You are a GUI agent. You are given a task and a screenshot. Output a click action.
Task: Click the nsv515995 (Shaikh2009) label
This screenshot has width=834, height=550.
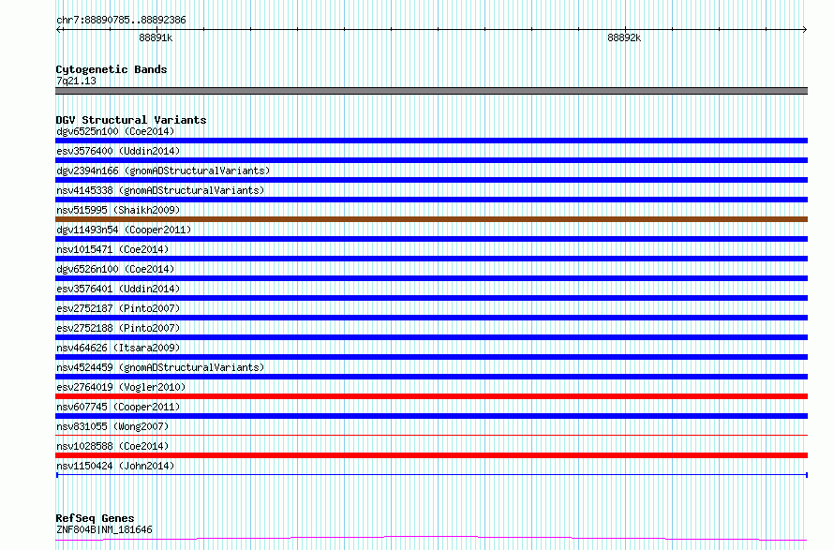(118, 210)
